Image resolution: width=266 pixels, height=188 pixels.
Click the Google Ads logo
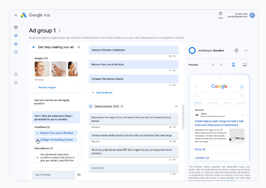tap(23, 15)
